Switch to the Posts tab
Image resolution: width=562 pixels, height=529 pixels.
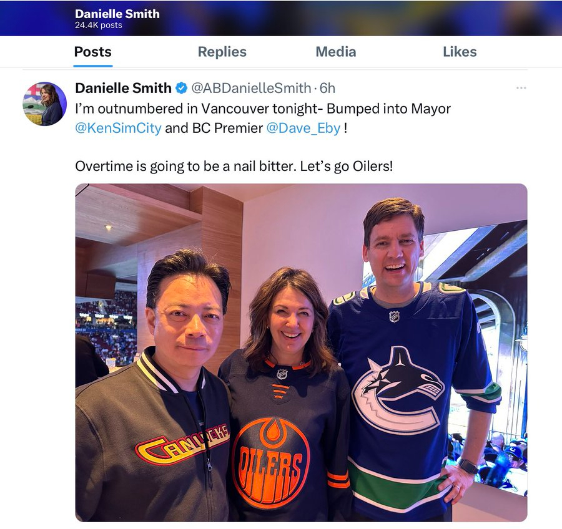pyautogui.click(x=93, y=52)
